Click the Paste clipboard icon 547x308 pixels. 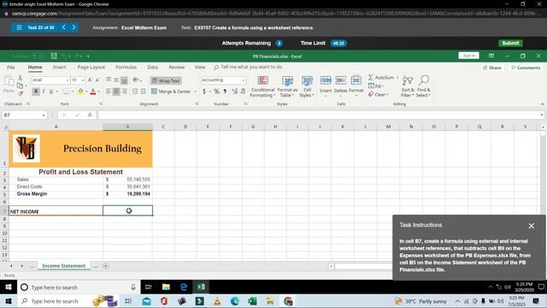tap(9, 81)
